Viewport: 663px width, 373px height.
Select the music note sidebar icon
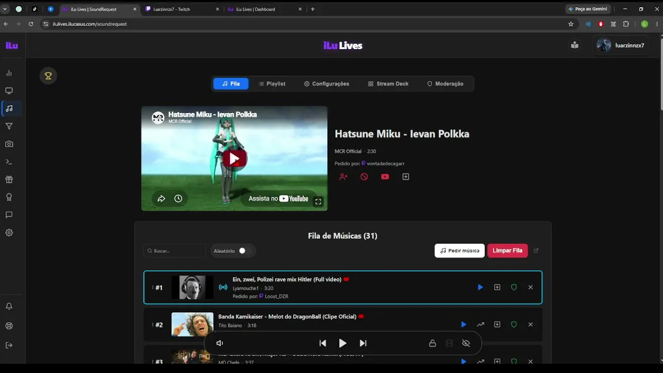(9, 109)
